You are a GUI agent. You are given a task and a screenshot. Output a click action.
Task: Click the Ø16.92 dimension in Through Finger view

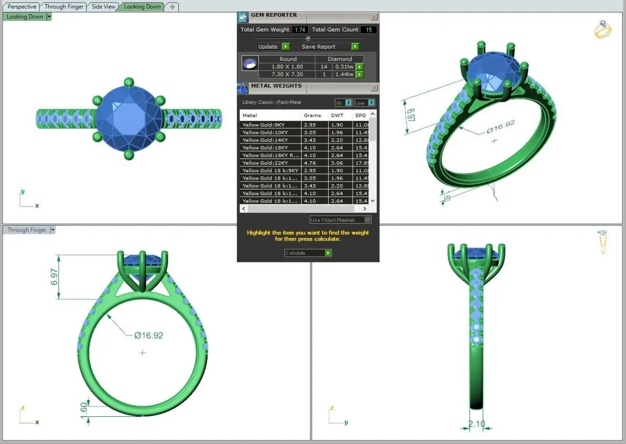pyautogui.click(x=149, y=335)
